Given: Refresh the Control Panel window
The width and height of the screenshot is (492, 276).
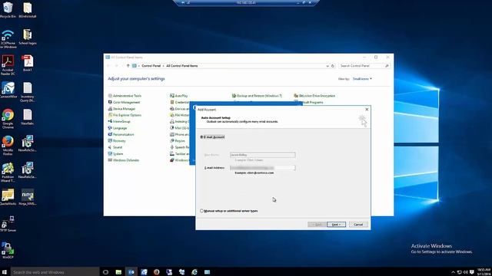Looking at the screenshot, I should 333,66.
